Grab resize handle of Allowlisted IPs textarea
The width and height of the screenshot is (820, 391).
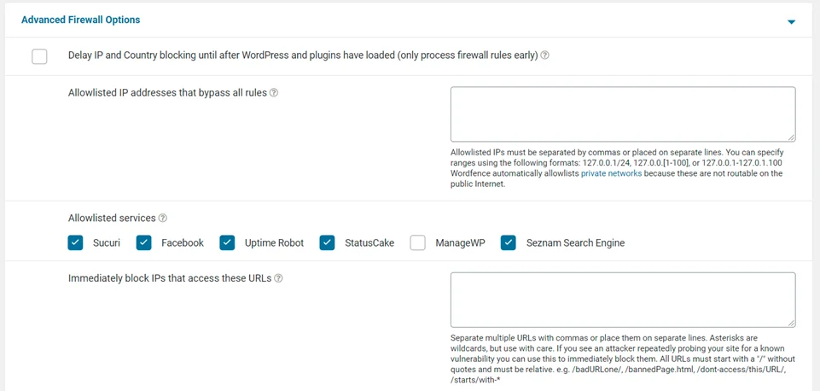pyautogui.click(x=791, y=137)
